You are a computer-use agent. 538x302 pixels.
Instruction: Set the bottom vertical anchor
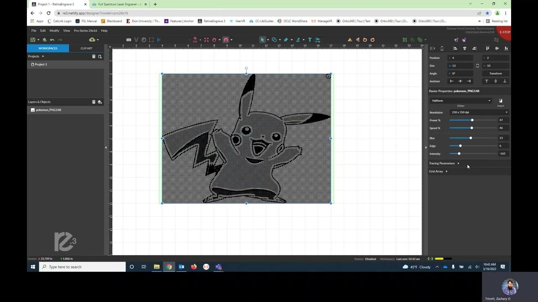(x=505, y=81)
